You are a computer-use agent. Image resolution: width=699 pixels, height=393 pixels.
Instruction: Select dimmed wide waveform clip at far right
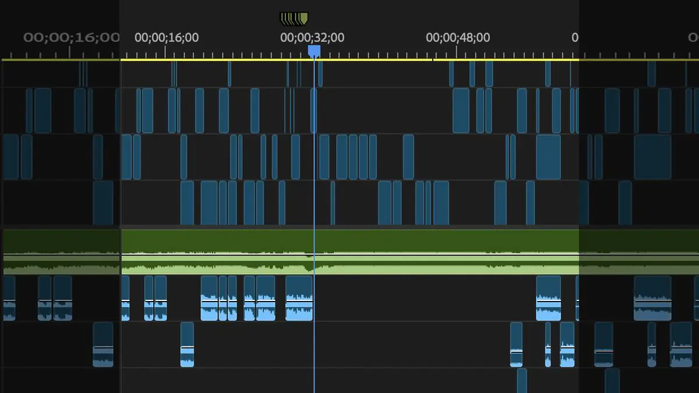652,298
